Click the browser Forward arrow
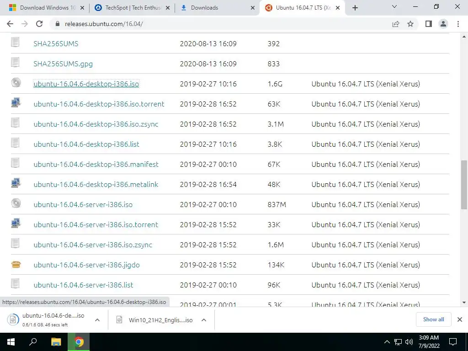Image resolution: width=468 pixels, height=351 pixels. pyautogui.click(x=25, y=24)
